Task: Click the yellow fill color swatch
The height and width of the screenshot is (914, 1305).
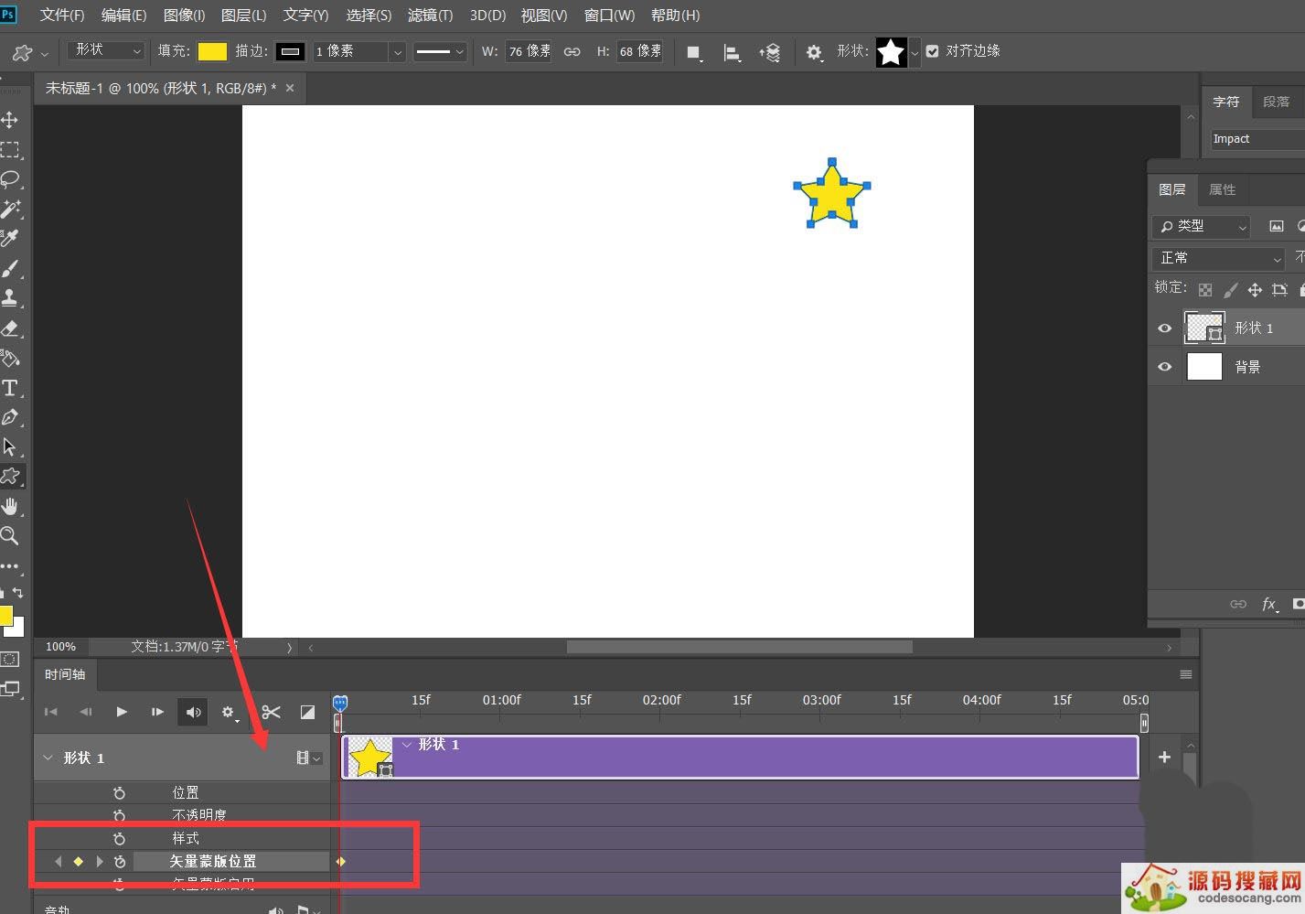Action: (212, 51)
